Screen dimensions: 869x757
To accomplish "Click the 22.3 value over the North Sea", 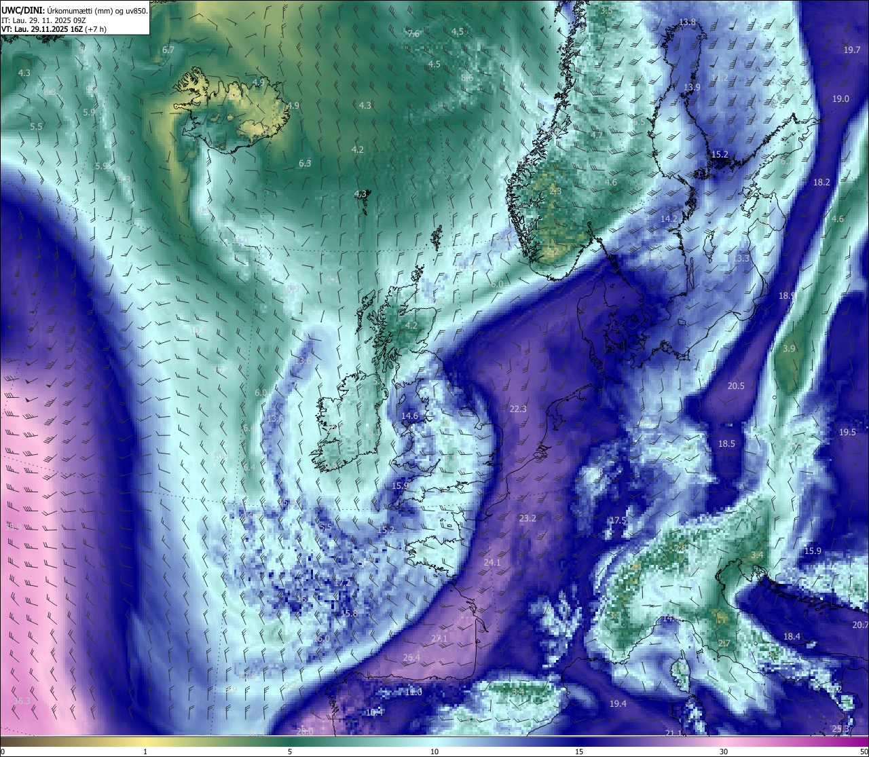I will pyautogui.click(x=518, y=409).
